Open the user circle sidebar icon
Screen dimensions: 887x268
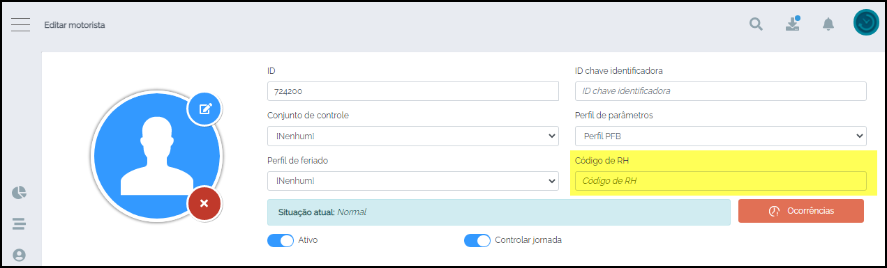click(19, 255)
